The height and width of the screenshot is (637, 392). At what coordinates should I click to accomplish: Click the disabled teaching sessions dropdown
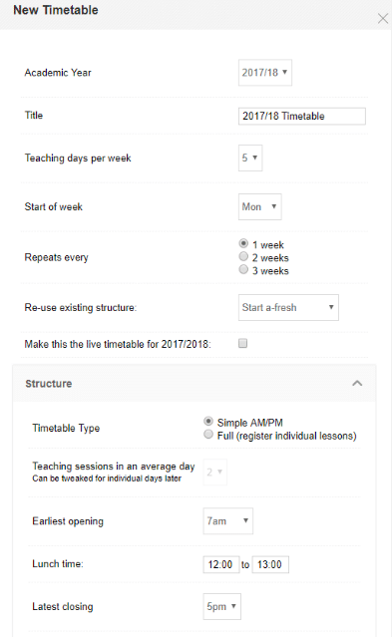tap(214, 473)
